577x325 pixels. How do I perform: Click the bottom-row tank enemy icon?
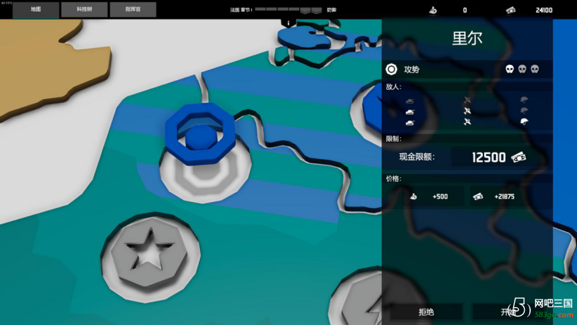pyautogui.click(x=410, y=122)
